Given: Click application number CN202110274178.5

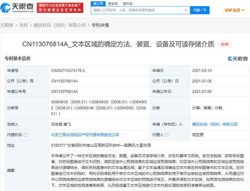Looking at the screenshot, I should (68, 71).
